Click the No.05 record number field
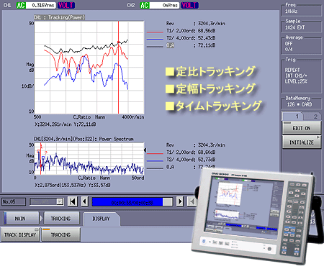This screenshot has width=324, height=269. (14, 201)
